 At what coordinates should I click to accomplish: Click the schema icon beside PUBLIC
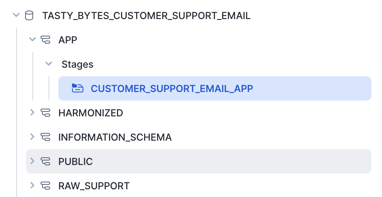click(x=45, y=161)
